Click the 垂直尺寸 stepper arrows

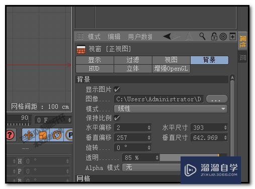coord(225,138)
